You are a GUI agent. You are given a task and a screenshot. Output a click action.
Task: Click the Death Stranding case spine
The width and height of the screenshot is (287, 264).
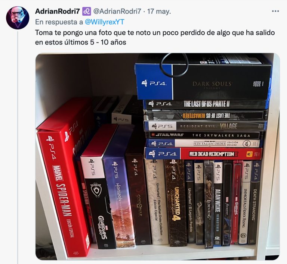coord(255,202)
